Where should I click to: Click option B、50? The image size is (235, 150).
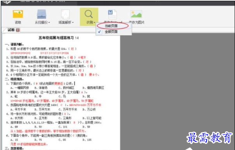[x=38, y=127]
